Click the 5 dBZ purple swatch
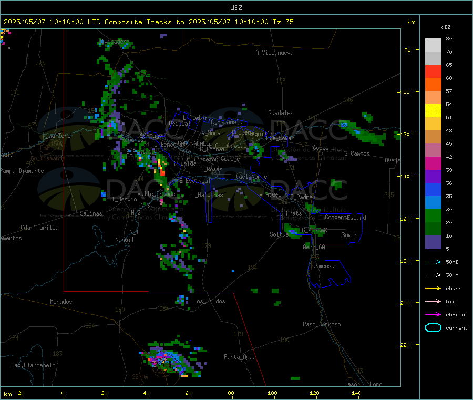Screen dimensions: 473x400 [x=433, y=242]
